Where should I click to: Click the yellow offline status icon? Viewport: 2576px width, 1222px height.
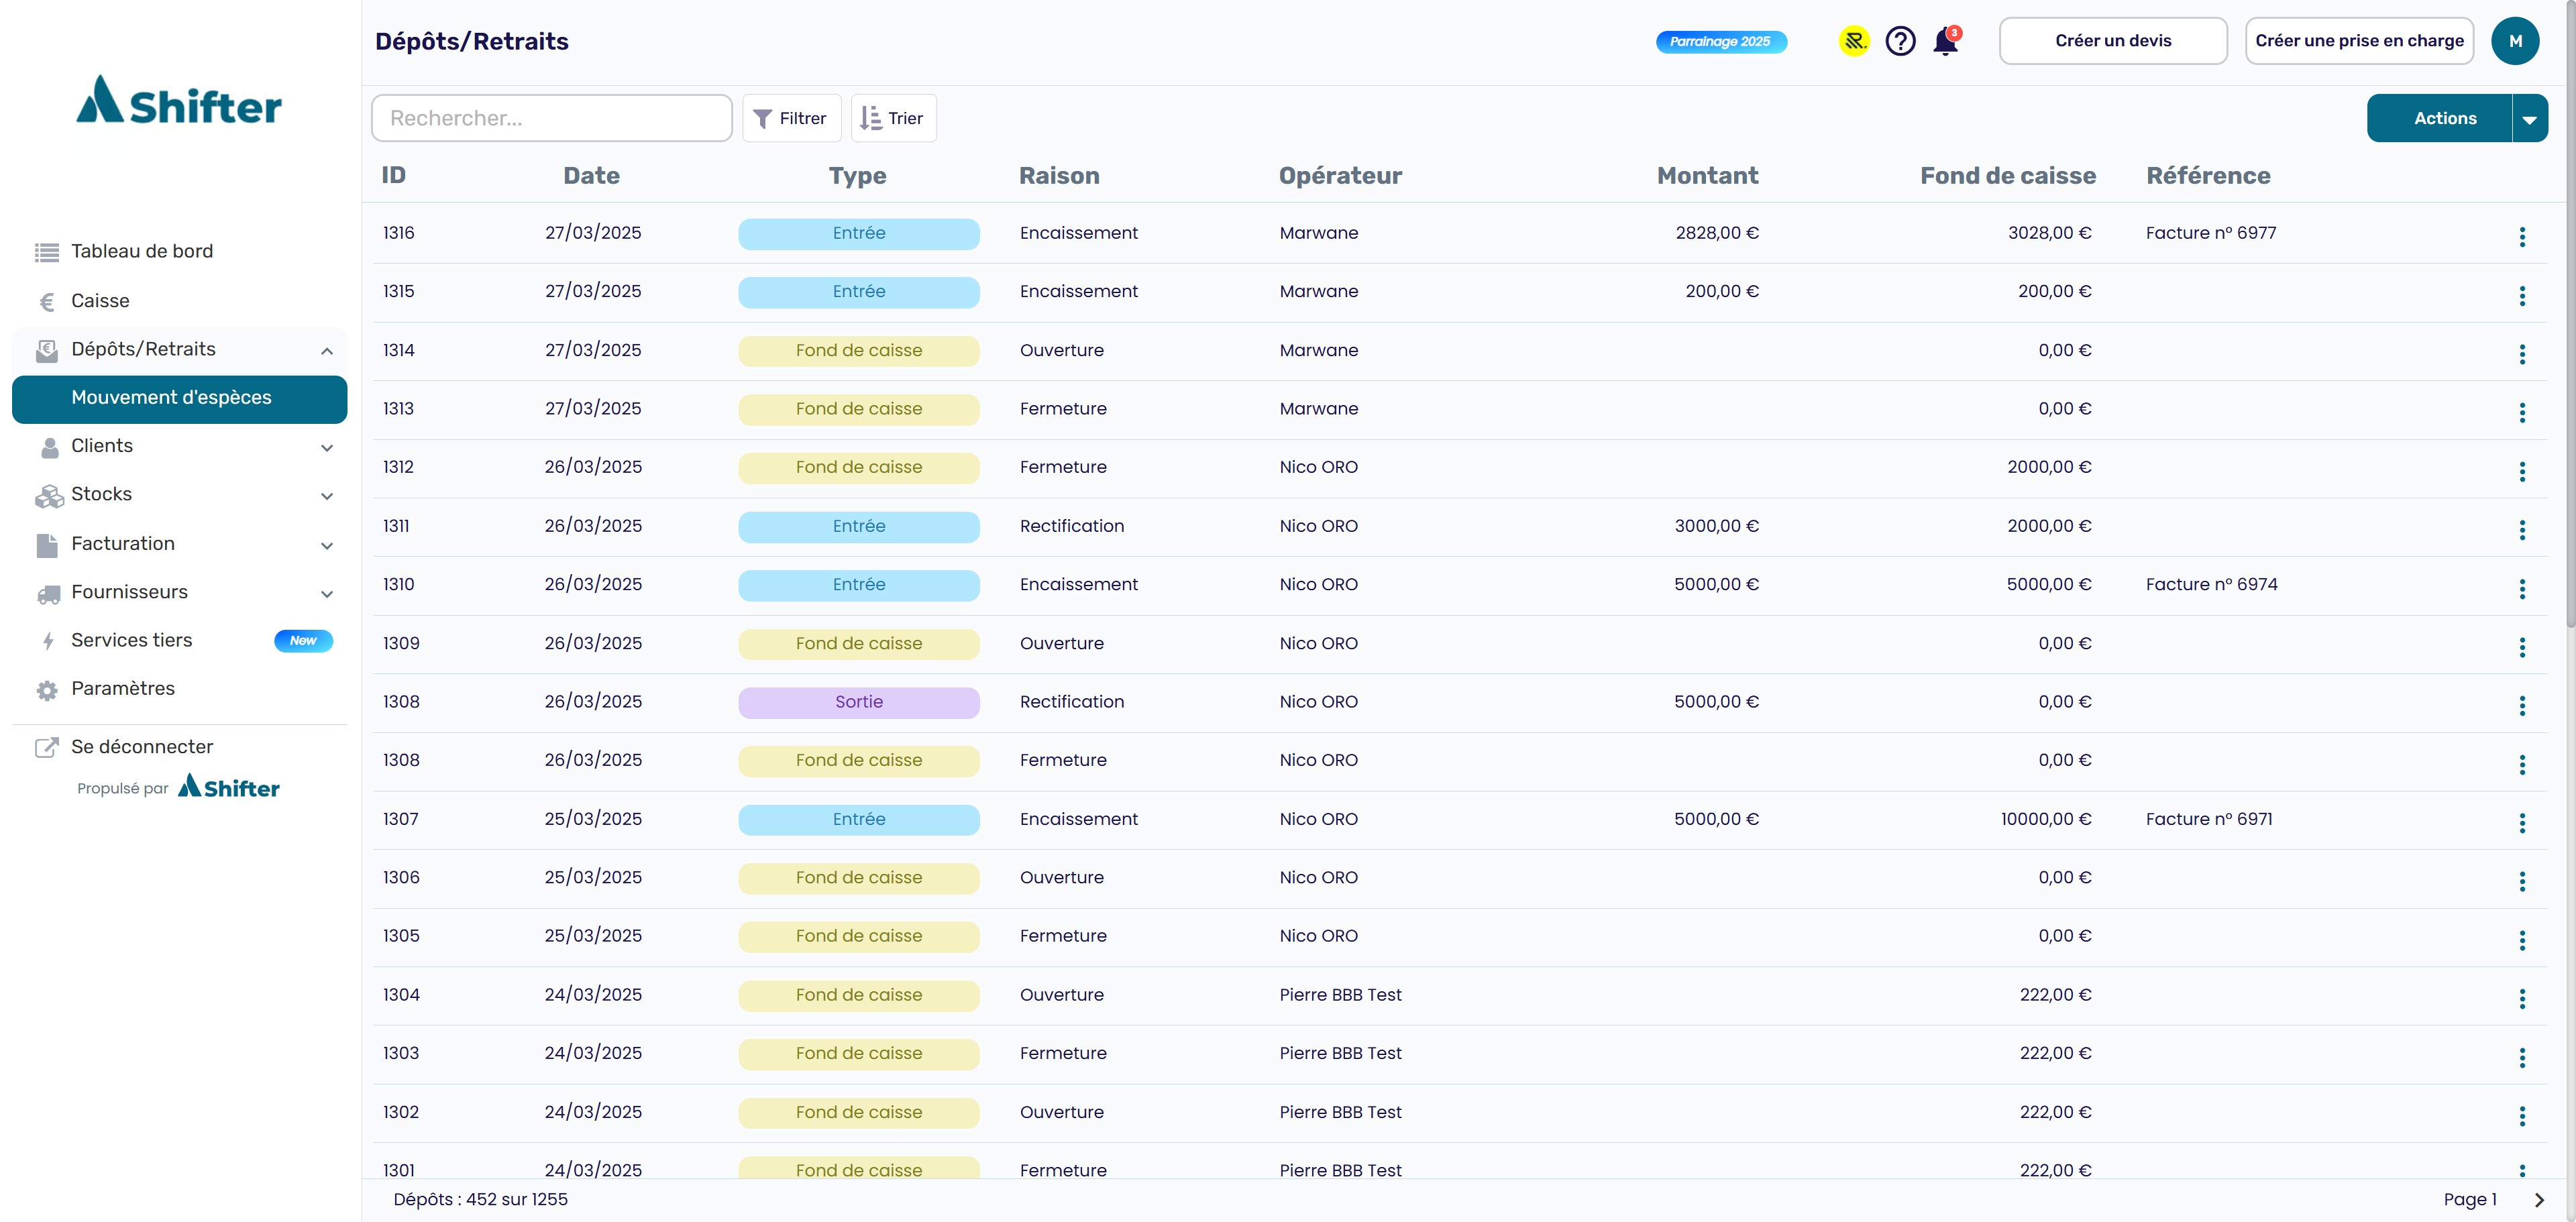(x=1854, y=41)
